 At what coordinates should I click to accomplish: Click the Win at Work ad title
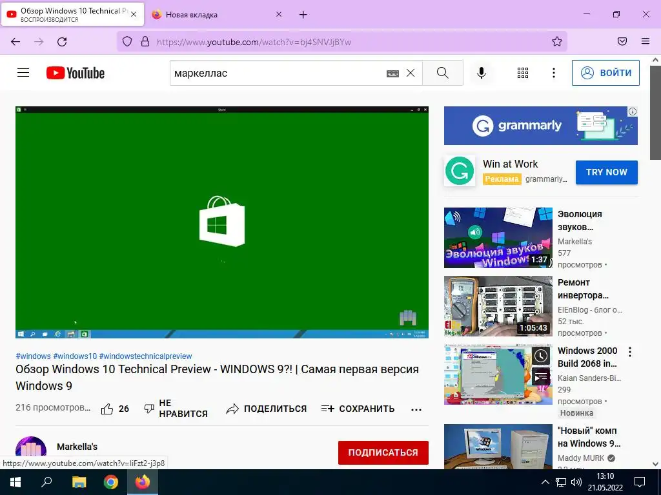point(510,164)
